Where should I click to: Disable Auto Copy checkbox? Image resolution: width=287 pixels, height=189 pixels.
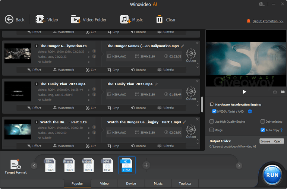(263, 130)
